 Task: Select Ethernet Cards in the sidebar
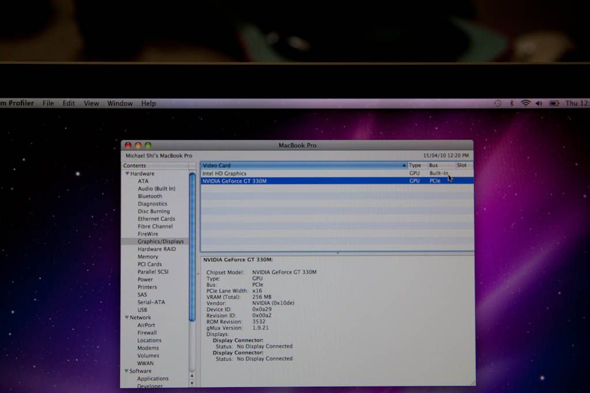point(156,219)
